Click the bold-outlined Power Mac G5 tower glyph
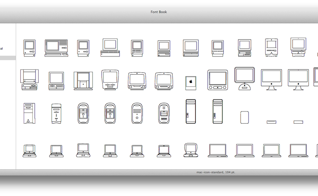Image resolution: width=318 pixels, height=196 pixels. [x=191, y=111]
